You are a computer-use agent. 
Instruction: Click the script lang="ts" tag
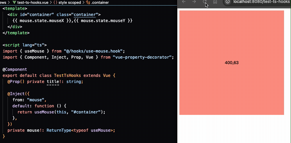[x=25, y=45]
